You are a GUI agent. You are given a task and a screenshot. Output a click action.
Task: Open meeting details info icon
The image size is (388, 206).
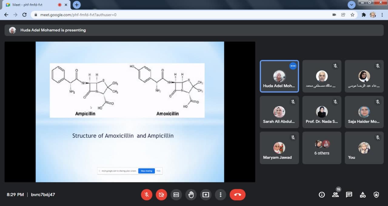322,195
